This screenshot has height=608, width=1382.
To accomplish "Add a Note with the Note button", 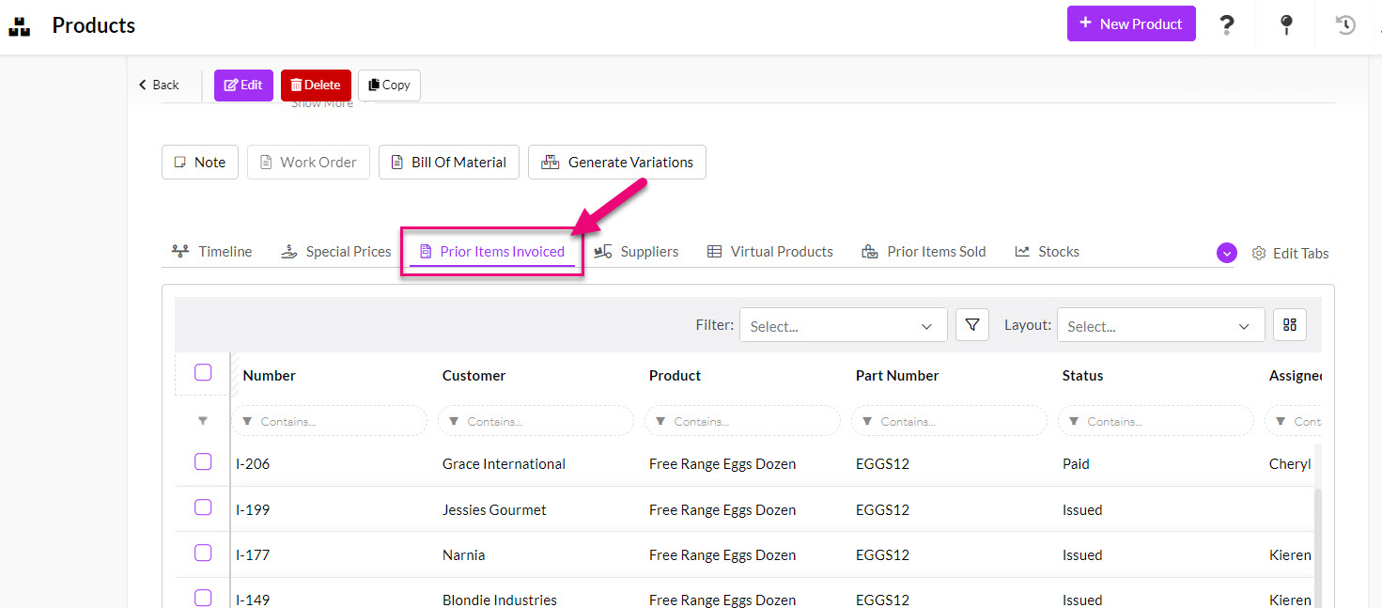I will tap(200, 162).
